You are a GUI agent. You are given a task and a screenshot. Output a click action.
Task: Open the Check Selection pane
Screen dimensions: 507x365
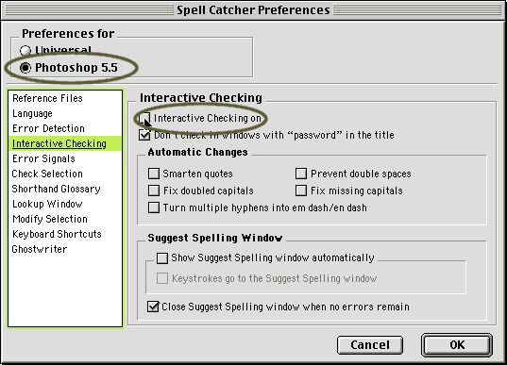tap(65, 174)
